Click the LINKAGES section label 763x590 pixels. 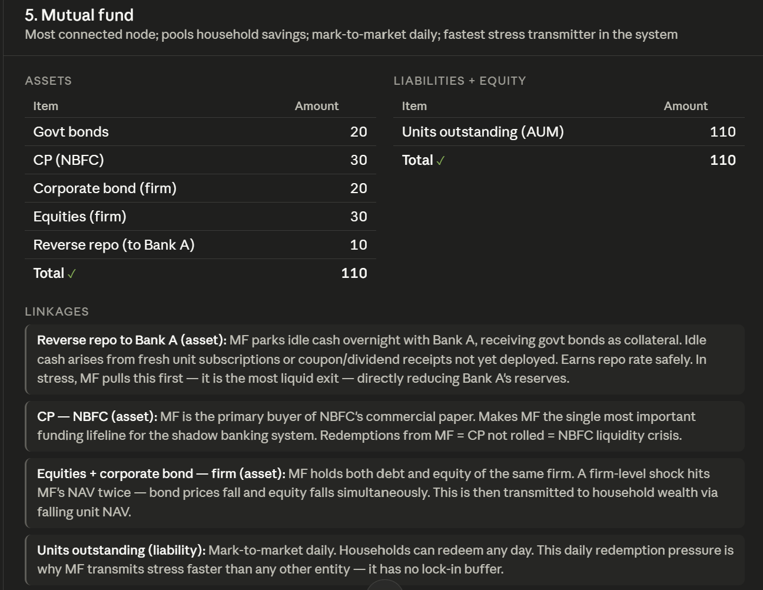click(57, 311)
